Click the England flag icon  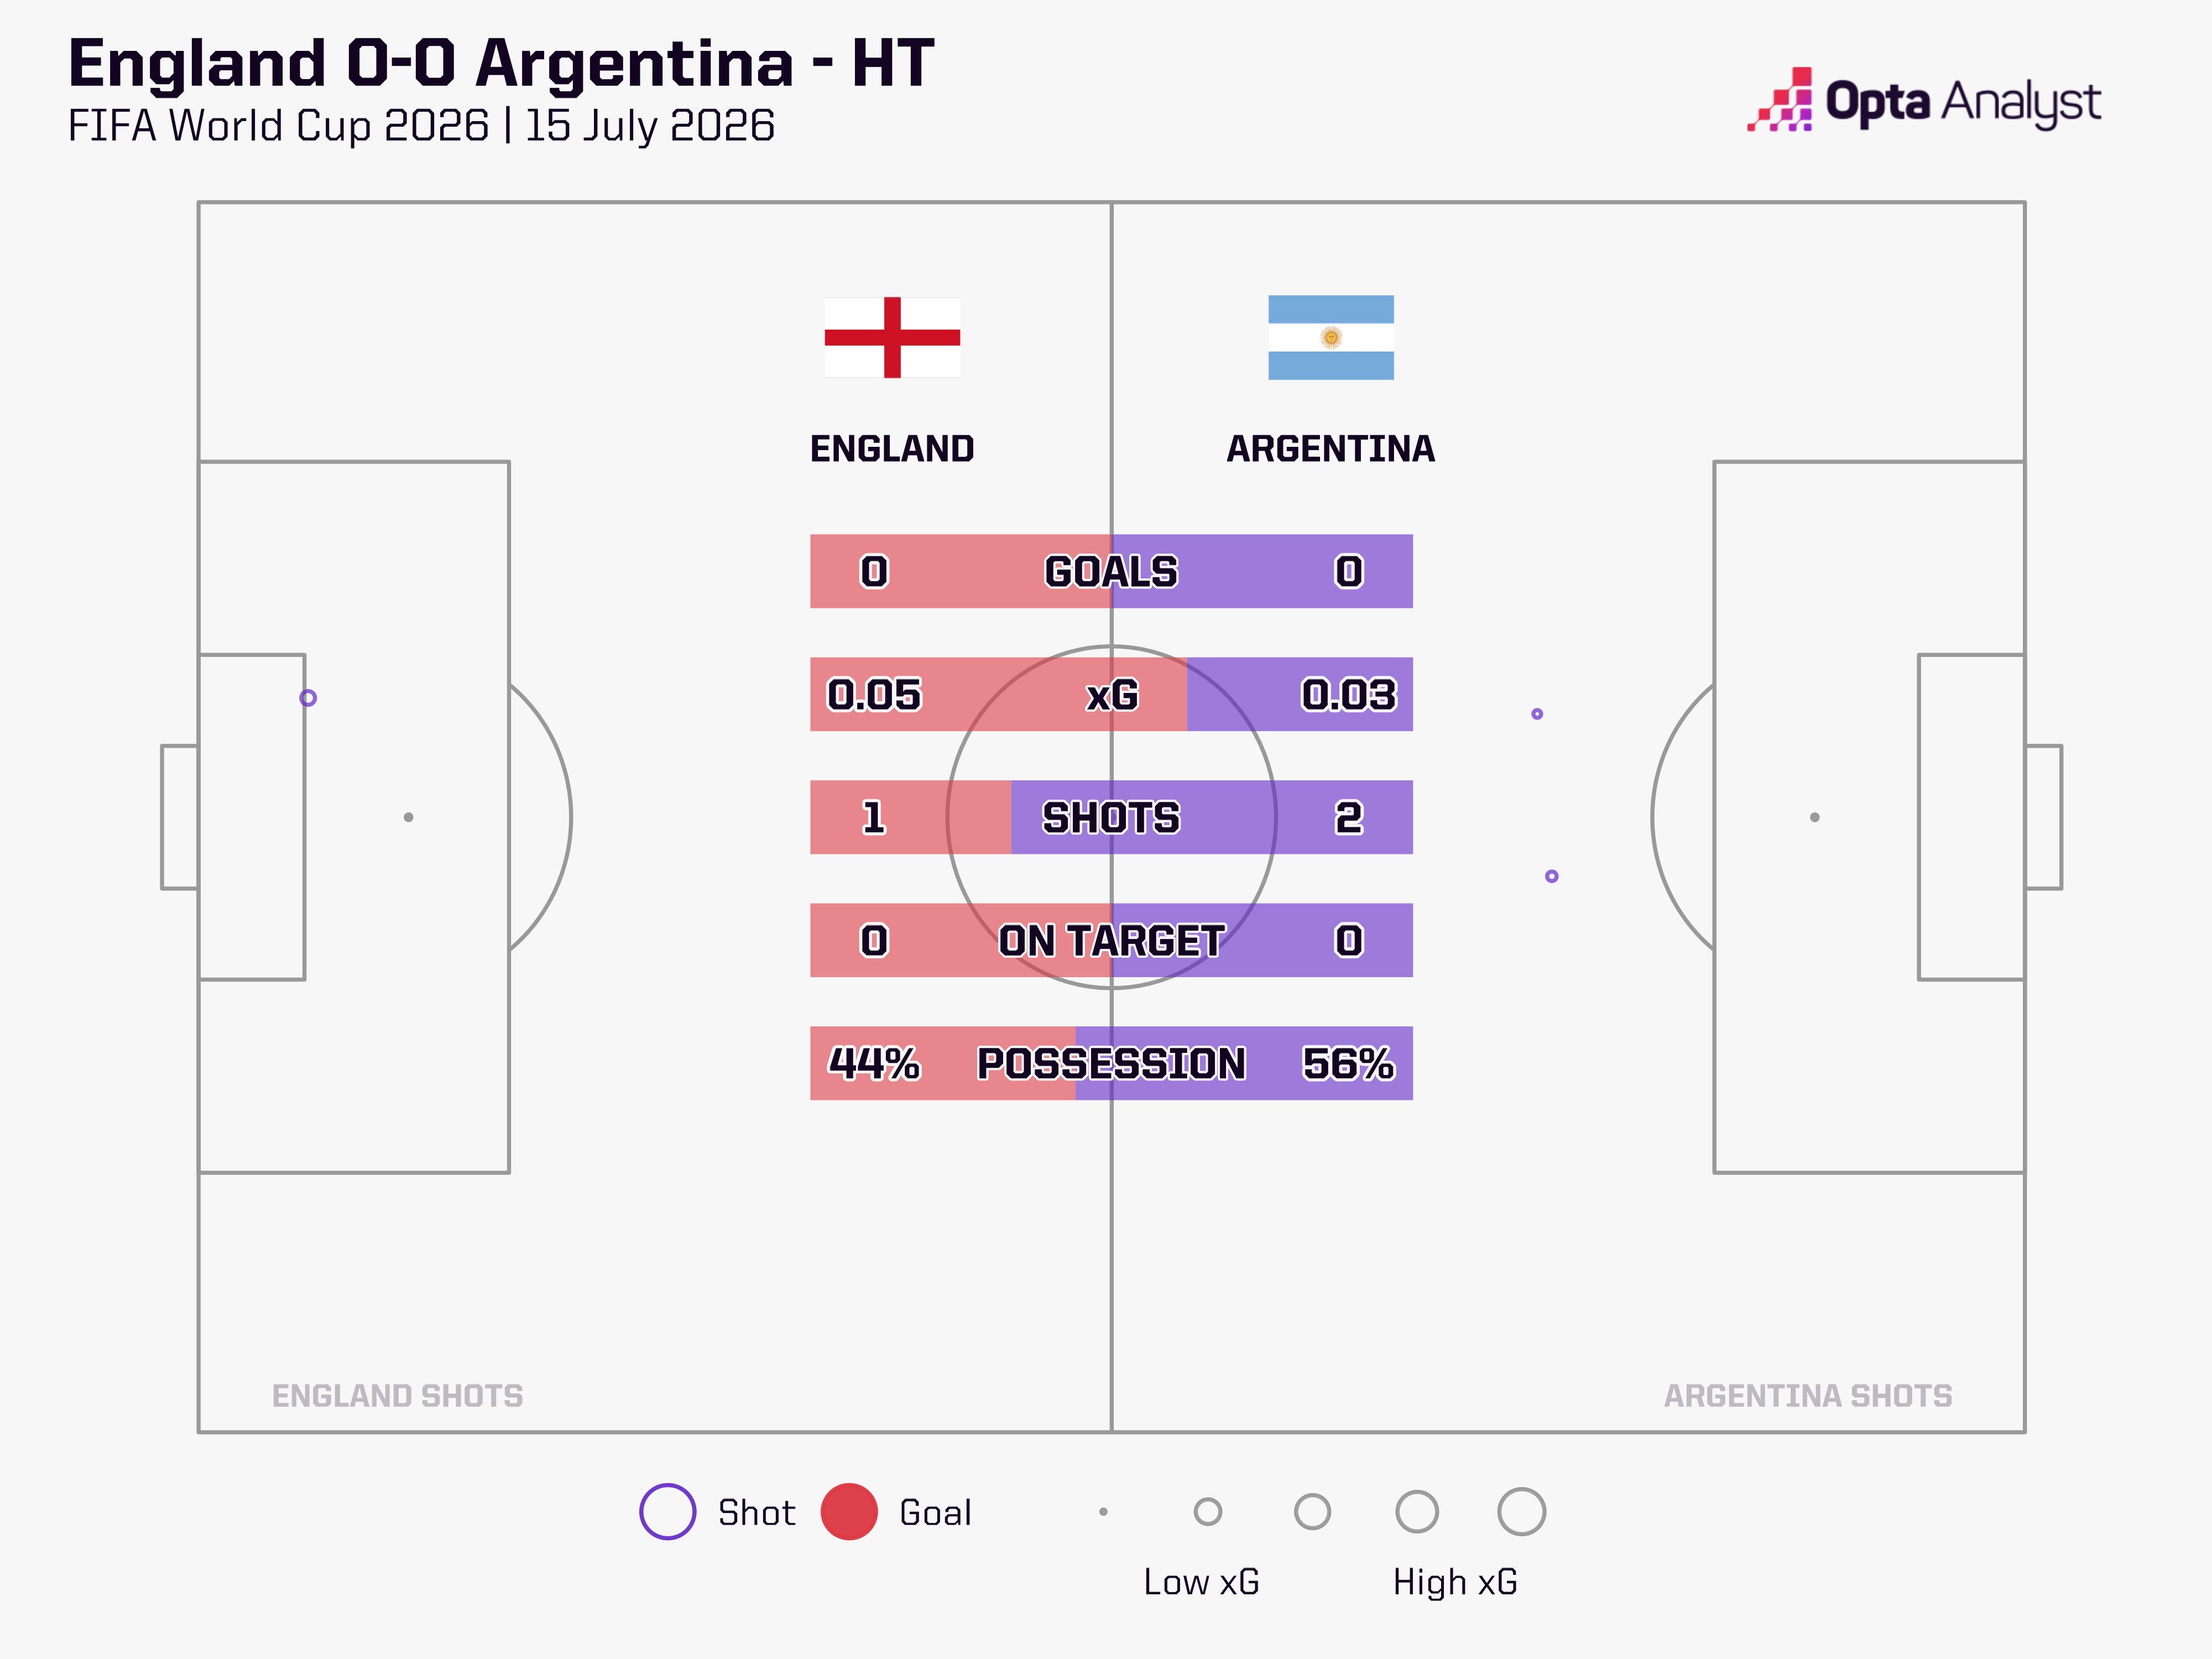(x=892, y=337)
